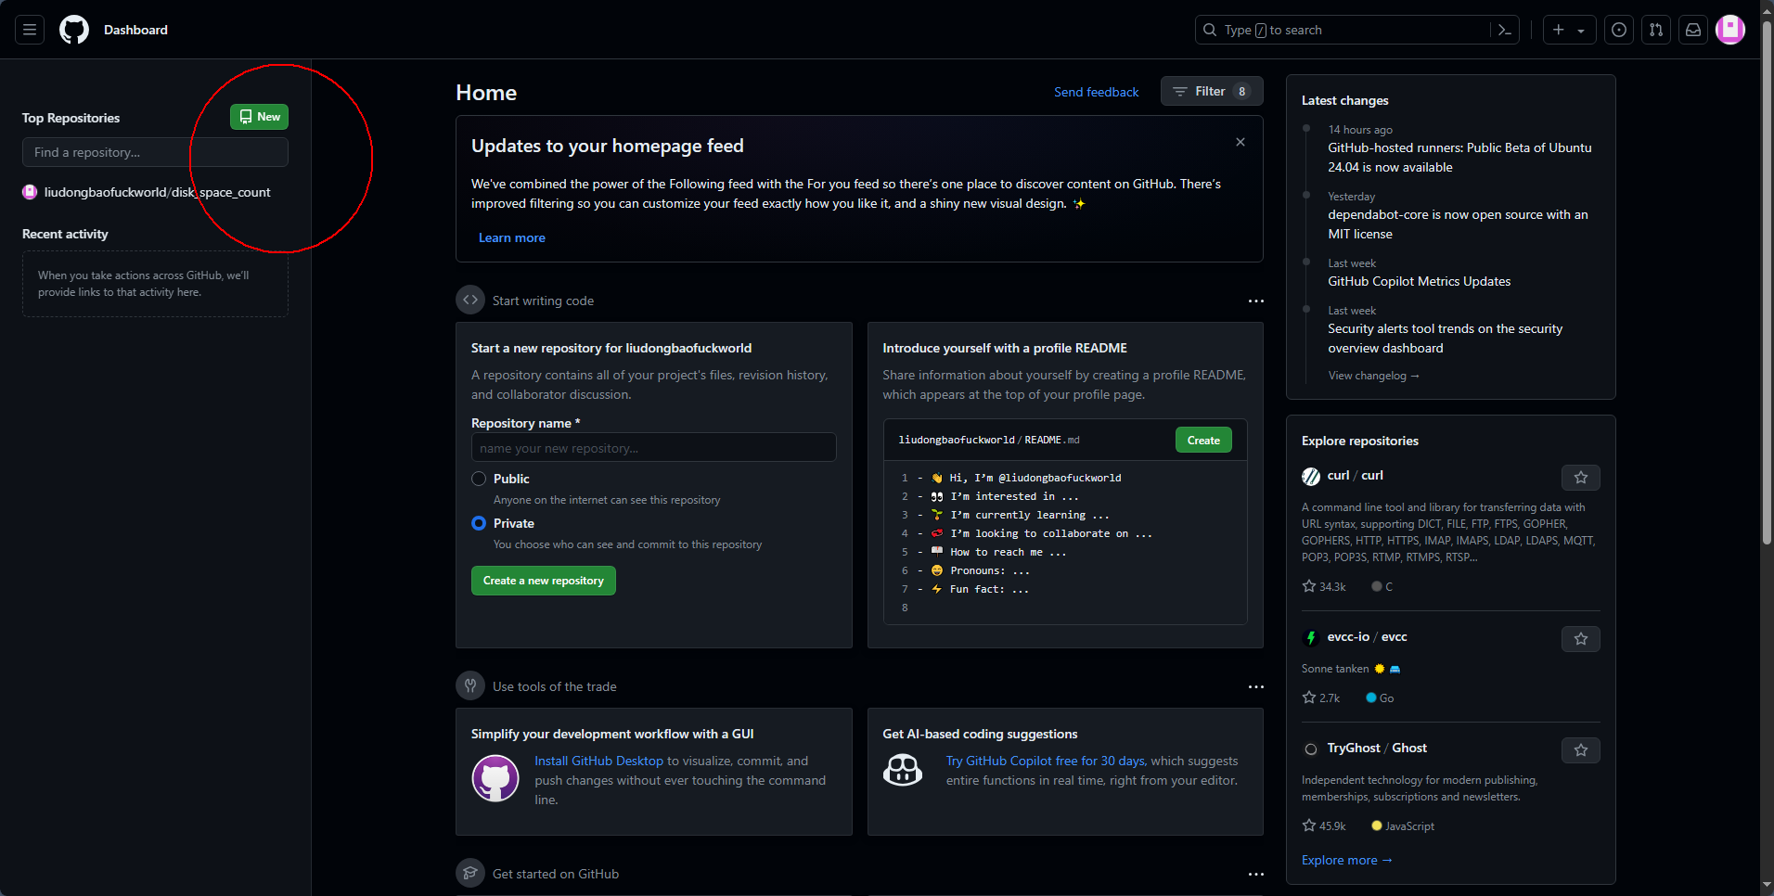Click the Ghost stargazers count 45.9k
This screenshot has height=896, width=1774.
[1324, 826]
